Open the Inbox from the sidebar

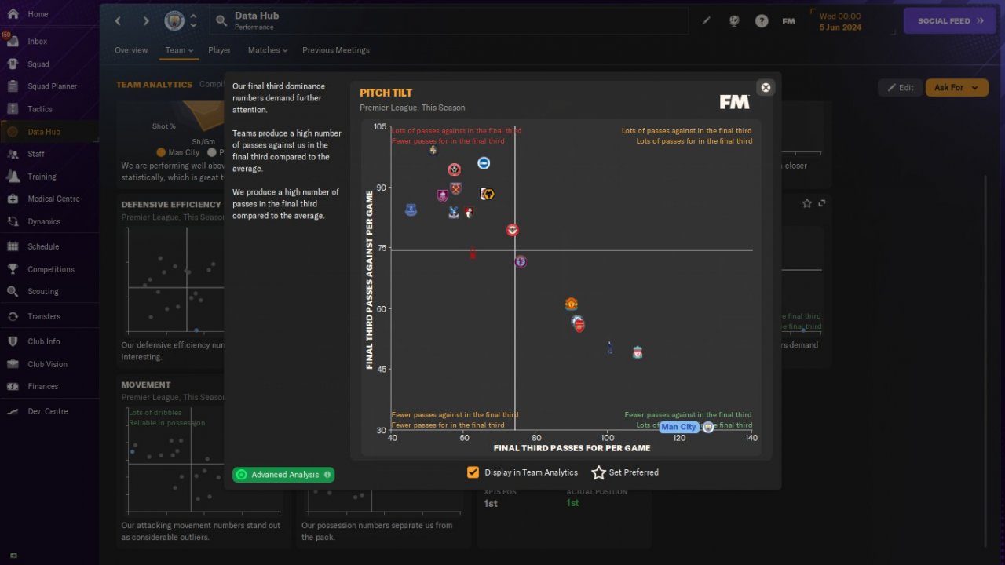coord(37,42)
